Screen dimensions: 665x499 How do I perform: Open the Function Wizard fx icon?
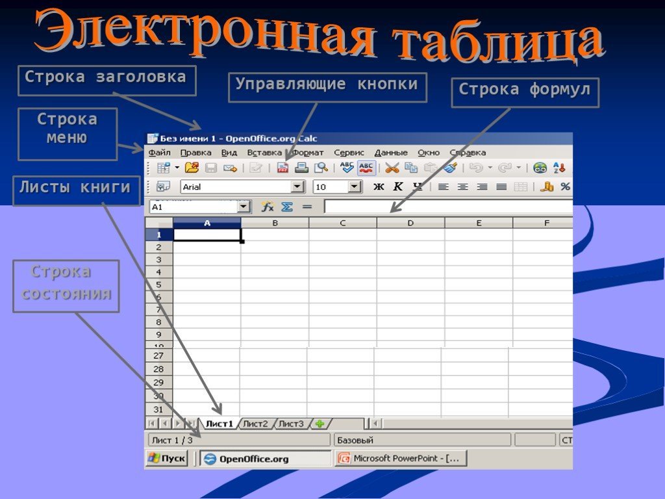pos(268,207)
